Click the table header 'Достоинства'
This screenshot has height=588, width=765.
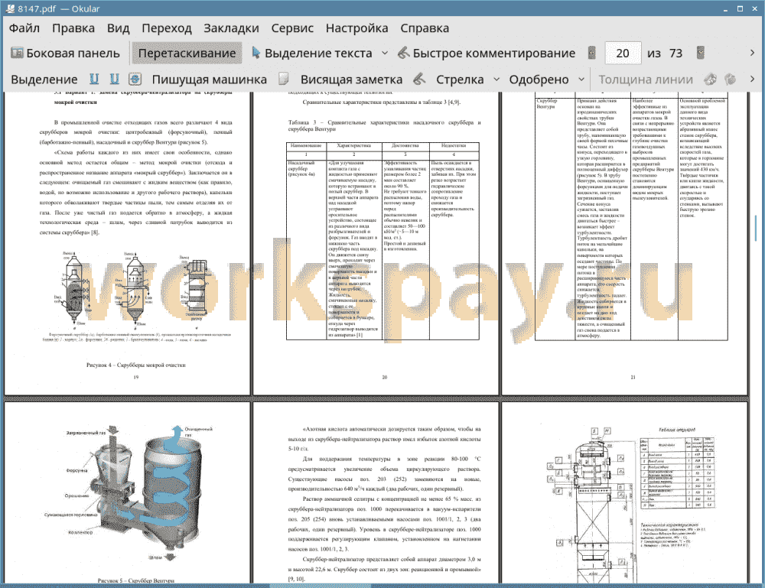click(405, 146)
